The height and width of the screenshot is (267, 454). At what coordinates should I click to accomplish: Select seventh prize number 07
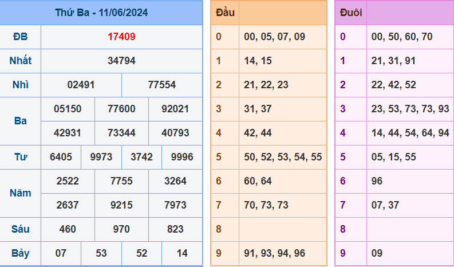[61, 253]
